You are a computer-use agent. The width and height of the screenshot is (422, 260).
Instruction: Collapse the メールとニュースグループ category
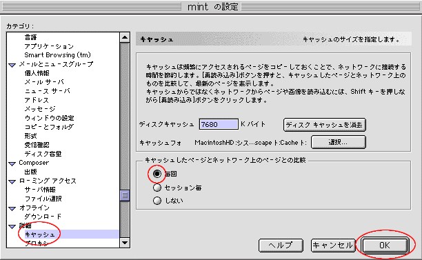click(12, 65)
